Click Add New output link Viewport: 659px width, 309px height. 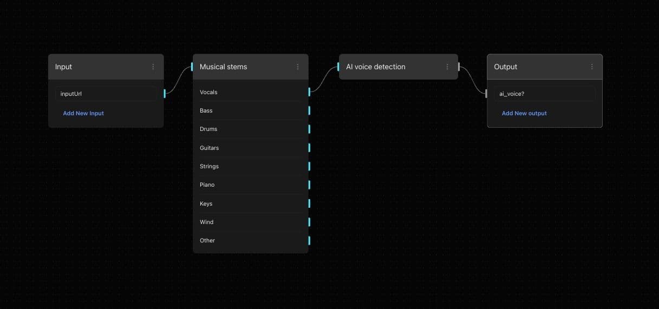pos(524,113)
